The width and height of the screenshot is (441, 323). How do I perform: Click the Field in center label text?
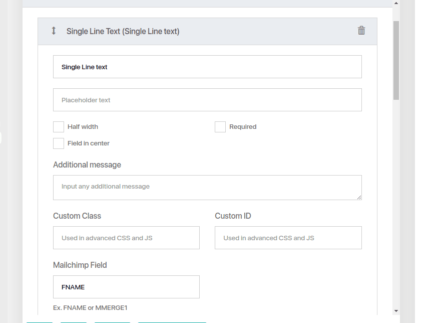click(88, 143)
